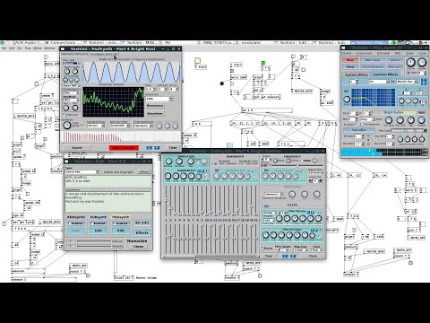Image resolution: width=430 pixels, height=323 pixels.
Task: Click Default button in Edit Part window
Action: click(x=144, y=171)
